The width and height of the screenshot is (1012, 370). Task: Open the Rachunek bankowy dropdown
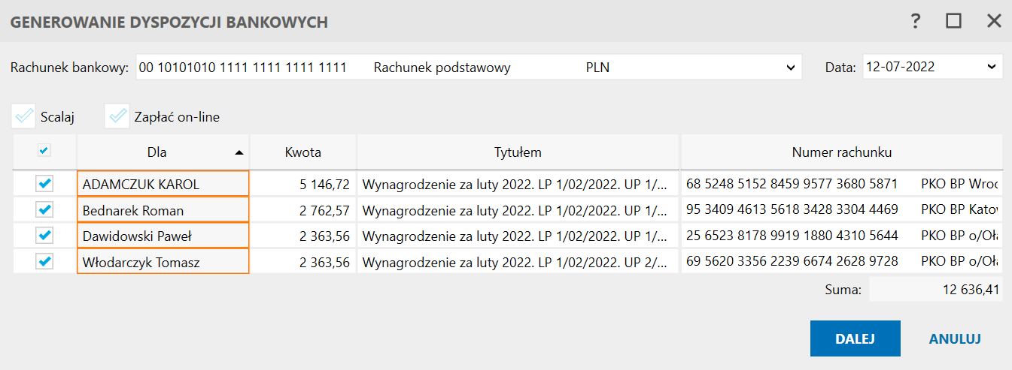click(791, 68)
